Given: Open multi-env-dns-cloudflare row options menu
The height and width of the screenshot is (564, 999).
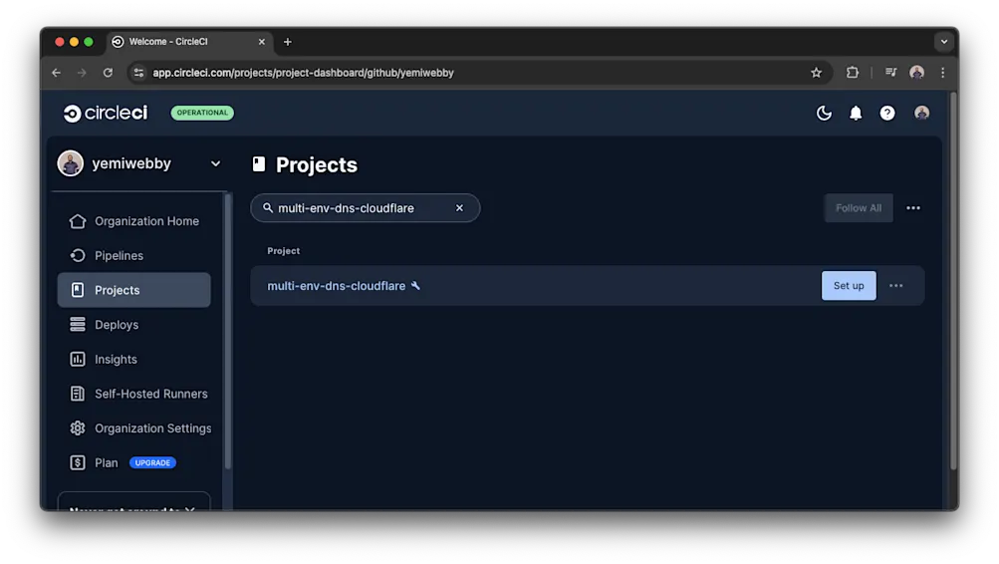Looking at the screenshot, I should (x=895, y=286).
